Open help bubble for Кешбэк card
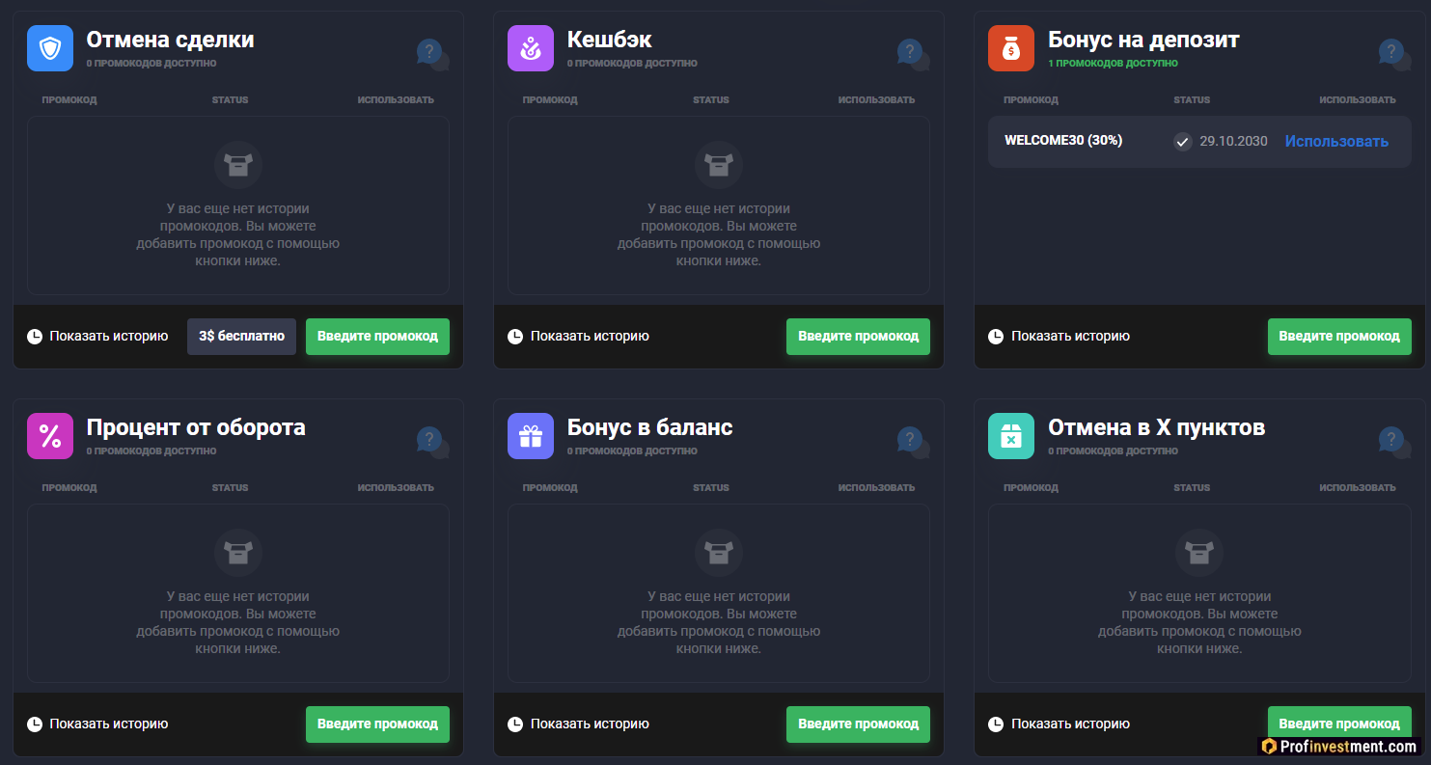The height and width of the screenshot is (765, 1431). 911,52
